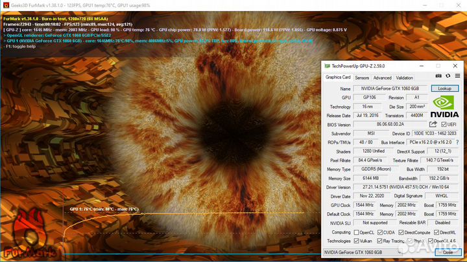
Task: Click the BIOS export share icon
Action: (433, 124)
